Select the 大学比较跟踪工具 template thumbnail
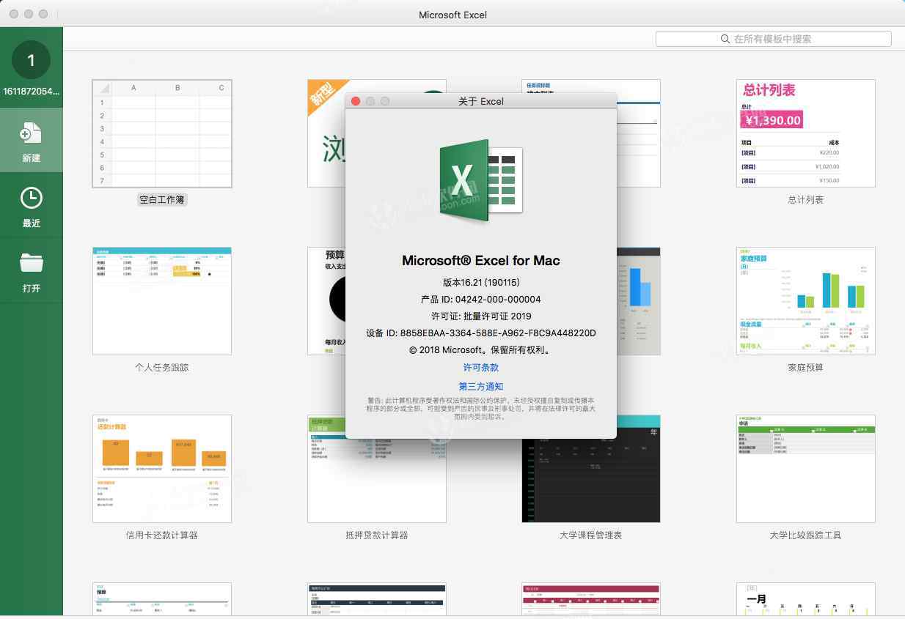The image size is (905, 619). [806, 469]
